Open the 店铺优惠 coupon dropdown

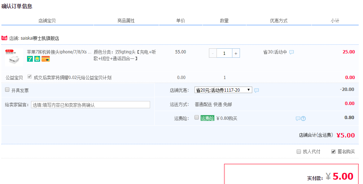coord(223,90)
